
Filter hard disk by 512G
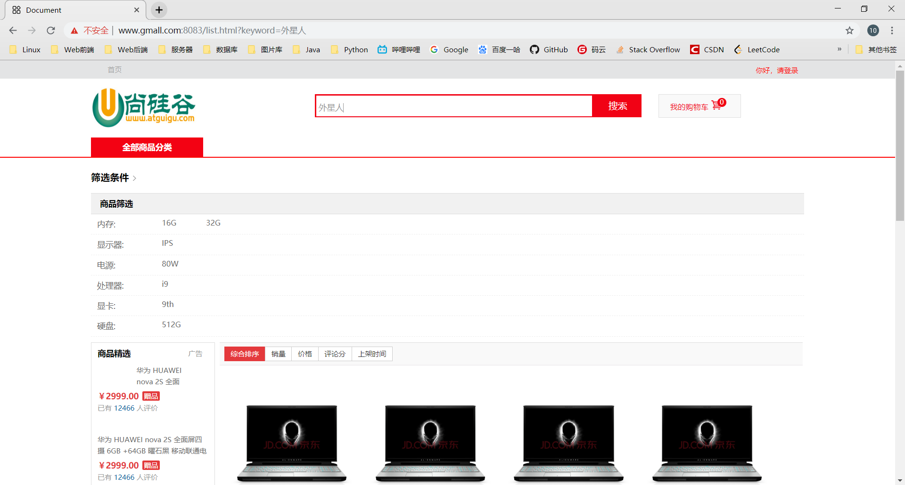(172, 324)
